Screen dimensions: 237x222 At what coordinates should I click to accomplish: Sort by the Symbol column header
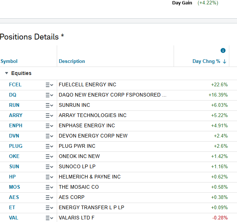coord(9,61)
